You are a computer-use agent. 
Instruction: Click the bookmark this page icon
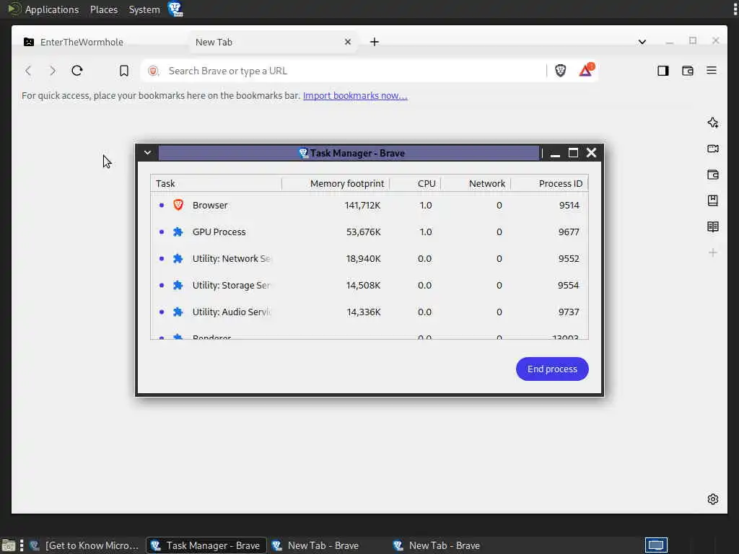click(x=123, y=71)
